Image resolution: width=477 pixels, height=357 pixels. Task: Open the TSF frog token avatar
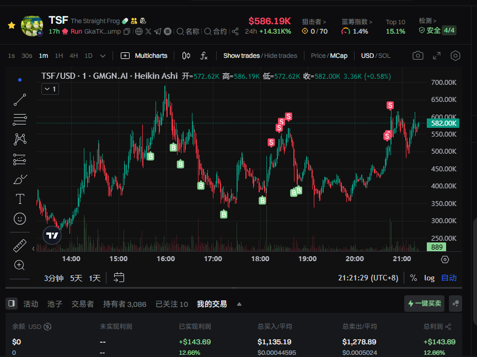pyautogui.click(x=31, y=25)
